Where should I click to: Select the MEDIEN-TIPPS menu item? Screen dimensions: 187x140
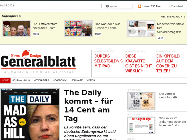point(41,80)
